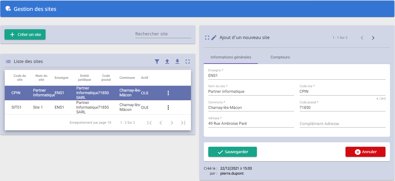This screenshot has height=181, width=395.
Task: Show next site record in detail panel
Action: point(373,38)
